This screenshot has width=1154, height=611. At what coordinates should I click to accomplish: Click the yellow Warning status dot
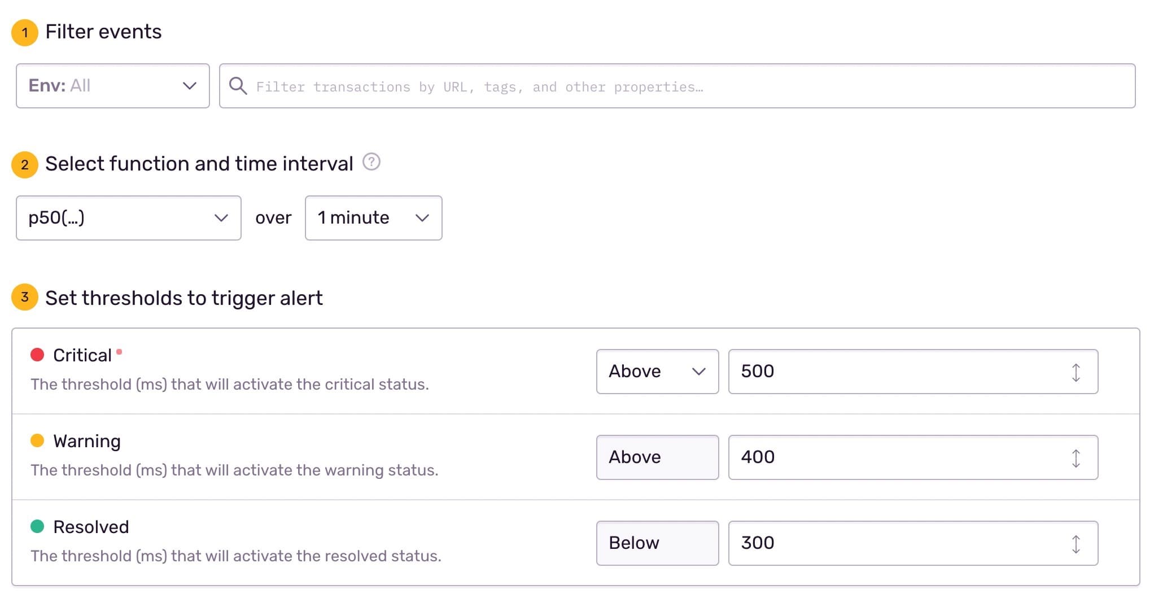tap(37, 440)
